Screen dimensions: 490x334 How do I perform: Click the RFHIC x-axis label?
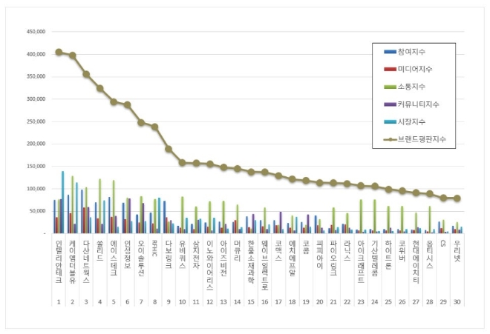tap(154, 247)
